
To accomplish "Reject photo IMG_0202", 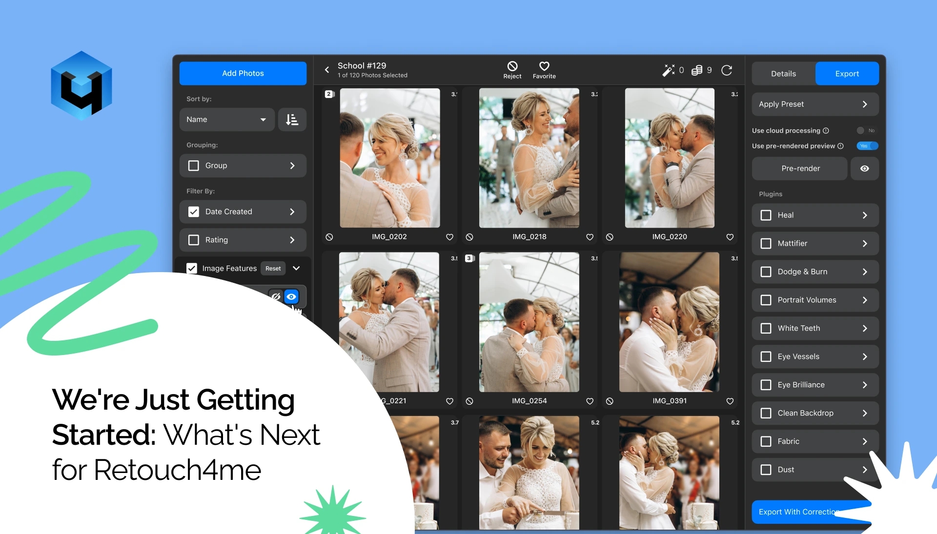I will 329,237.
